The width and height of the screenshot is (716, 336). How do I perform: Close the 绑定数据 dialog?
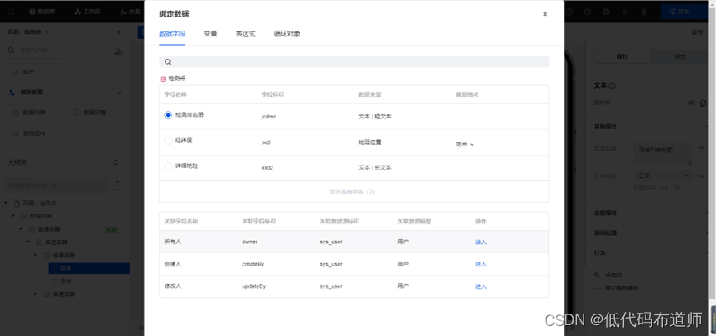(545, 14)
